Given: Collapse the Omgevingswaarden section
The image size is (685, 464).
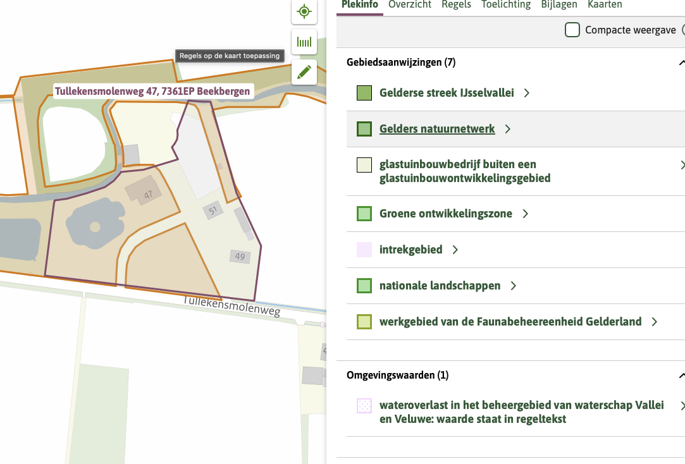Looking at the screenshot, I should (x=681, y=375).
